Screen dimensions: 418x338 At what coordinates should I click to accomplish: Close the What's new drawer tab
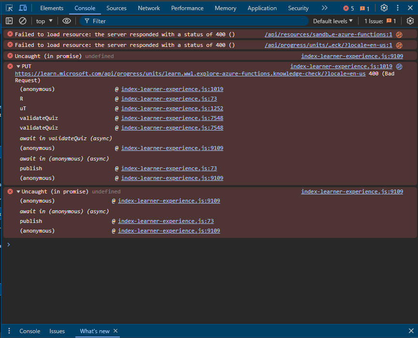115,331
